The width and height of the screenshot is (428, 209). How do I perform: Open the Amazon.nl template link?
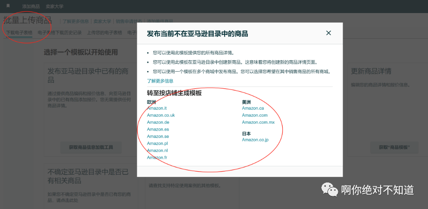click(157, 150)
